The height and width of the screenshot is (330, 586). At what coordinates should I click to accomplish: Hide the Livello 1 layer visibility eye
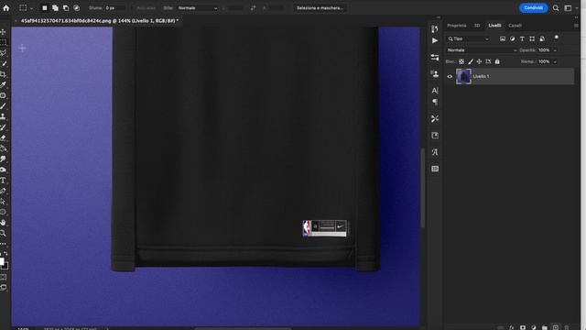pyautogui.click(x=450, y=76)
